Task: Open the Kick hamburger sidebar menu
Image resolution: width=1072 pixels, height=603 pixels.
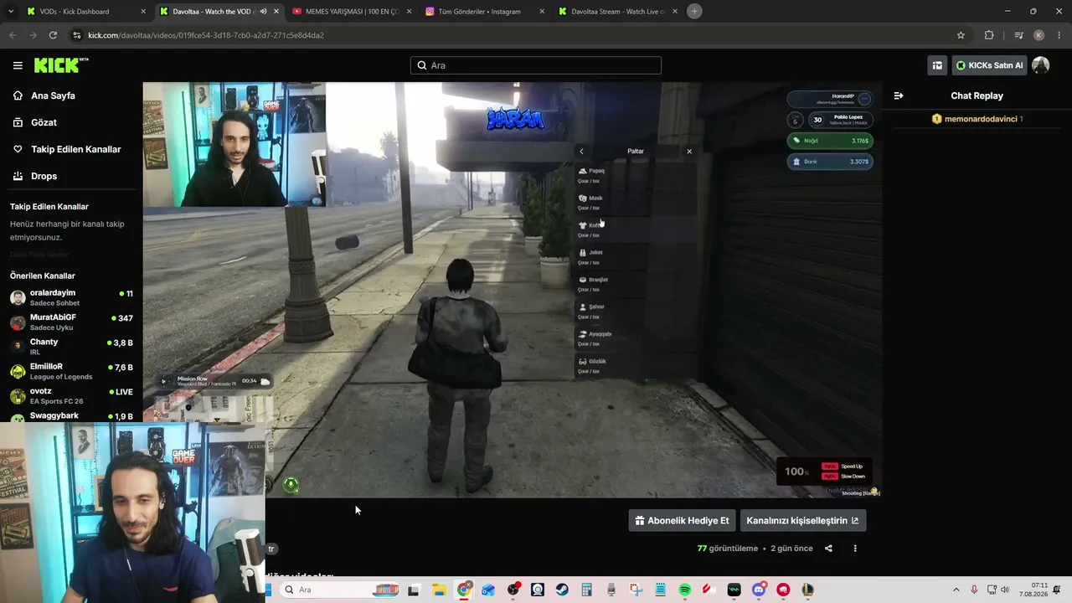Action: (x=18, y=65)
